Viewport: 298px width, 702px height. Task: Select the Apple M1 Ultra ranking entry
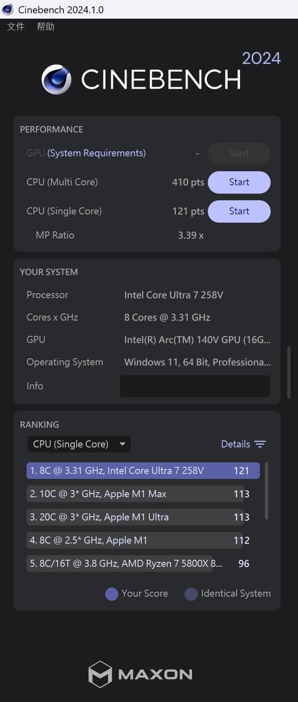pos(135,517)
